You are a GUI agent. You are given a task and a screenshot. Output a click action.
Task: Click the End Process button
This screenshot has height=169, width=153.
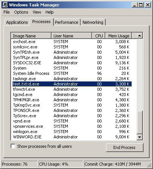coord(125,147)
